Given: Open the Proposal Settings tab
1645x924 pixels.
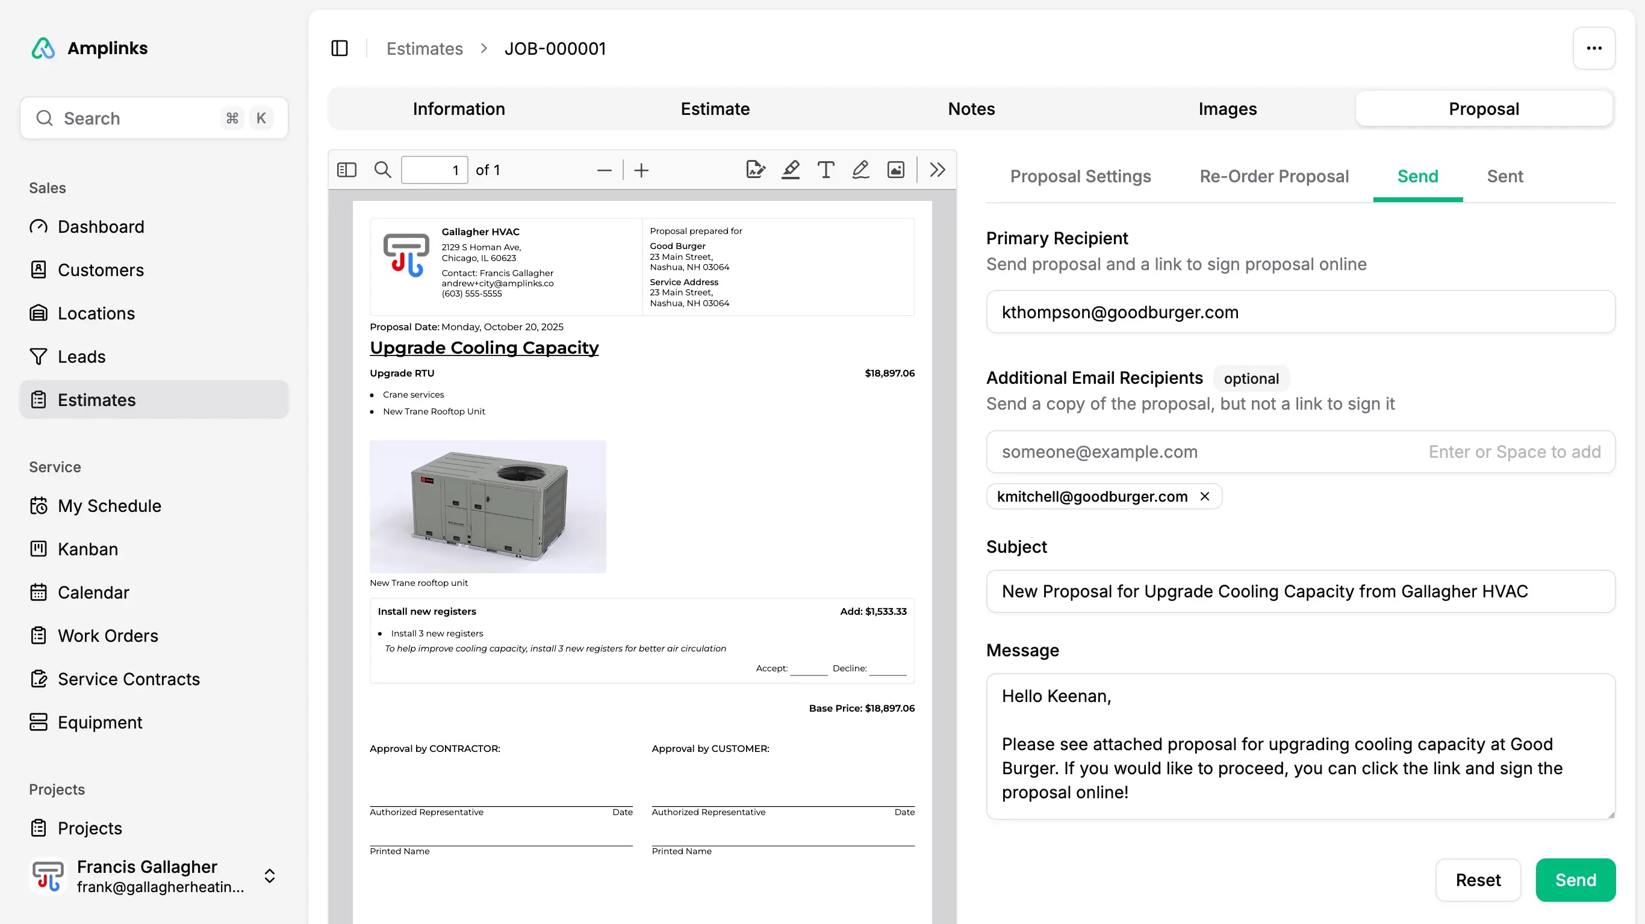Looking at the screenshot, I should click(1080, 176).
